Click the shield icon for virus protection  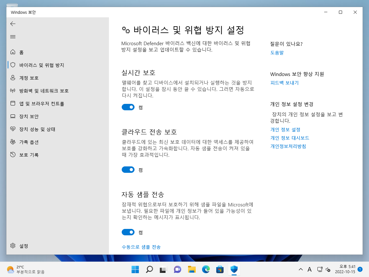point(13,65)
